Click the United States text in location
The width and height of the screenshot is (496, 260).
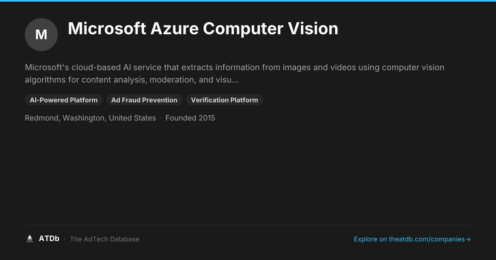point(132,118)
